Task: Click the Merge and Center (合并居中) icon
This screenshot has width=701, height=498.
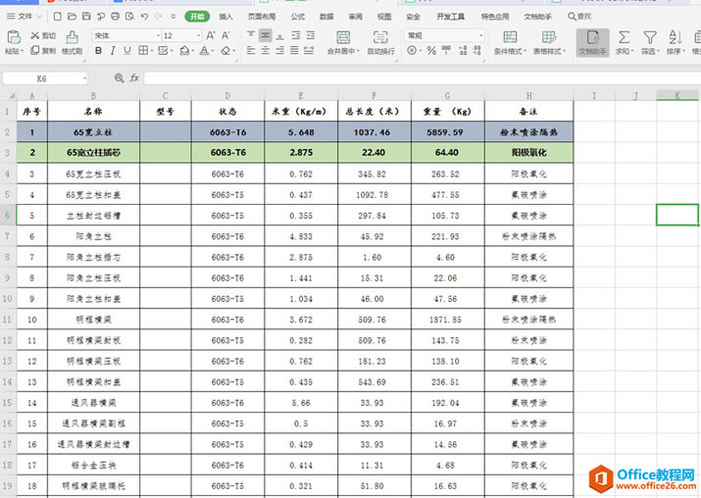Action: pos(342,36)
